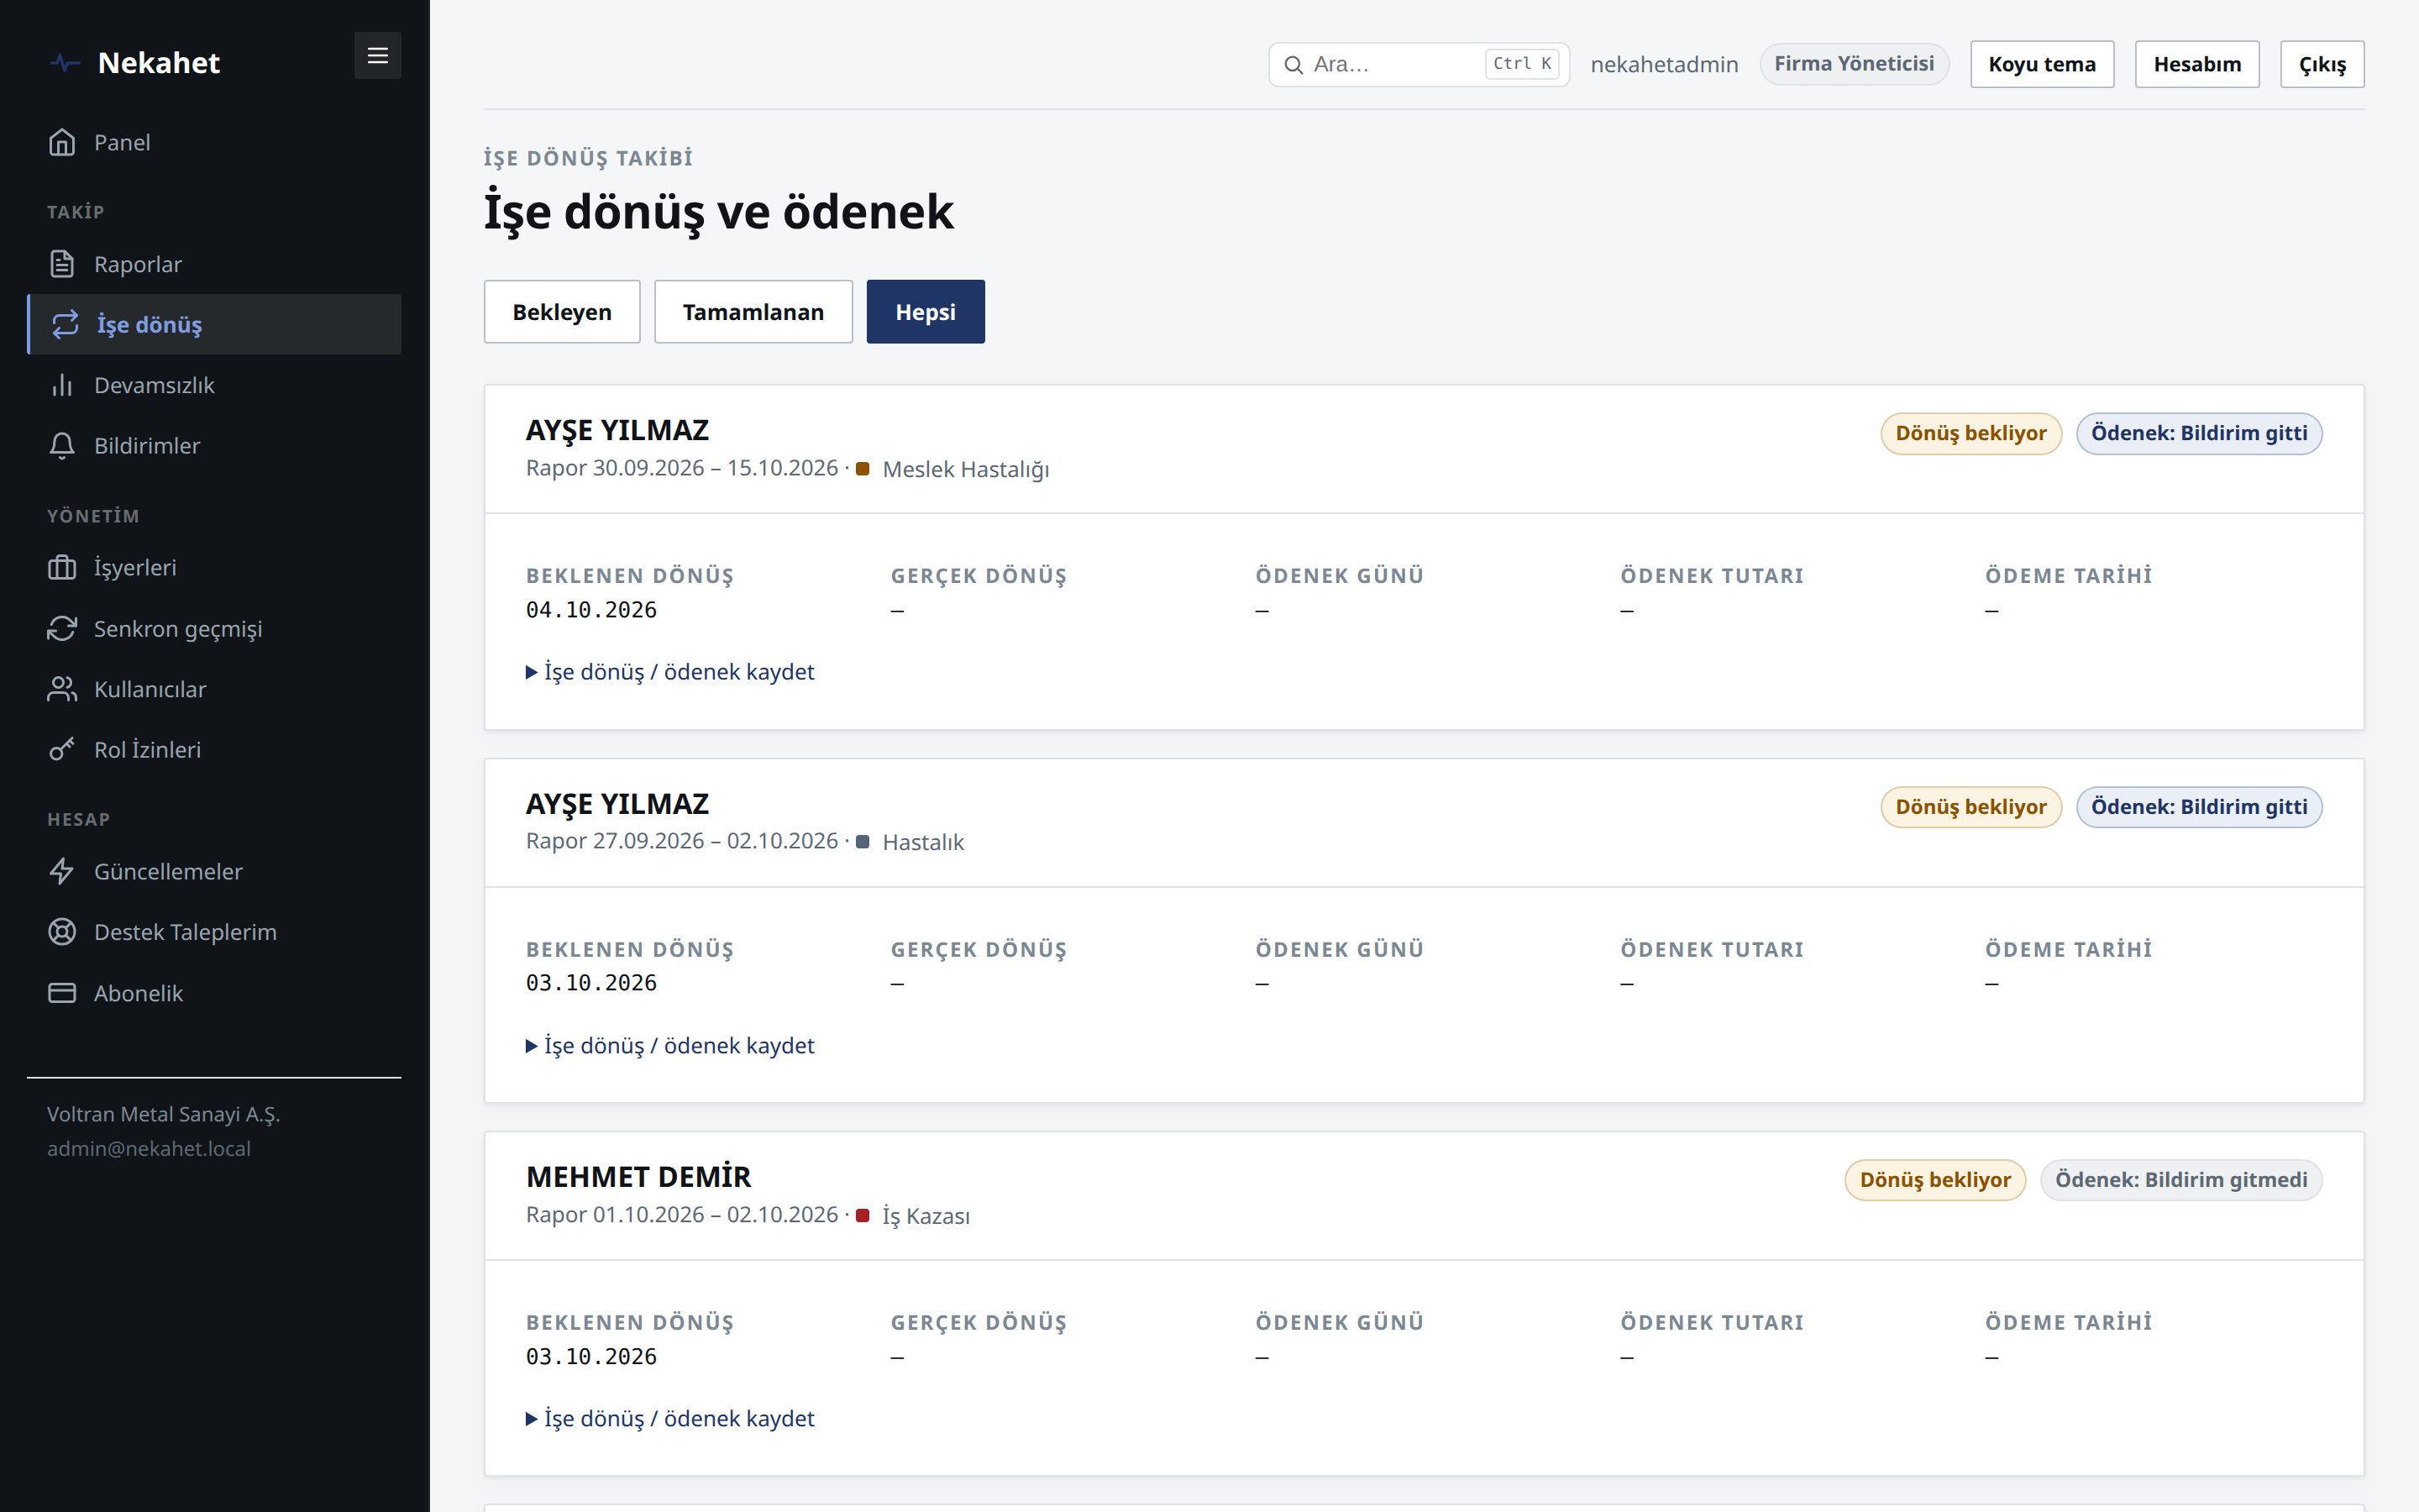Image resolution: width=2419 pixels, height=1512 pixels.
Task: Click Rapor 27.09.2026 – 02.10.2026 text
Action: point(682,841)
